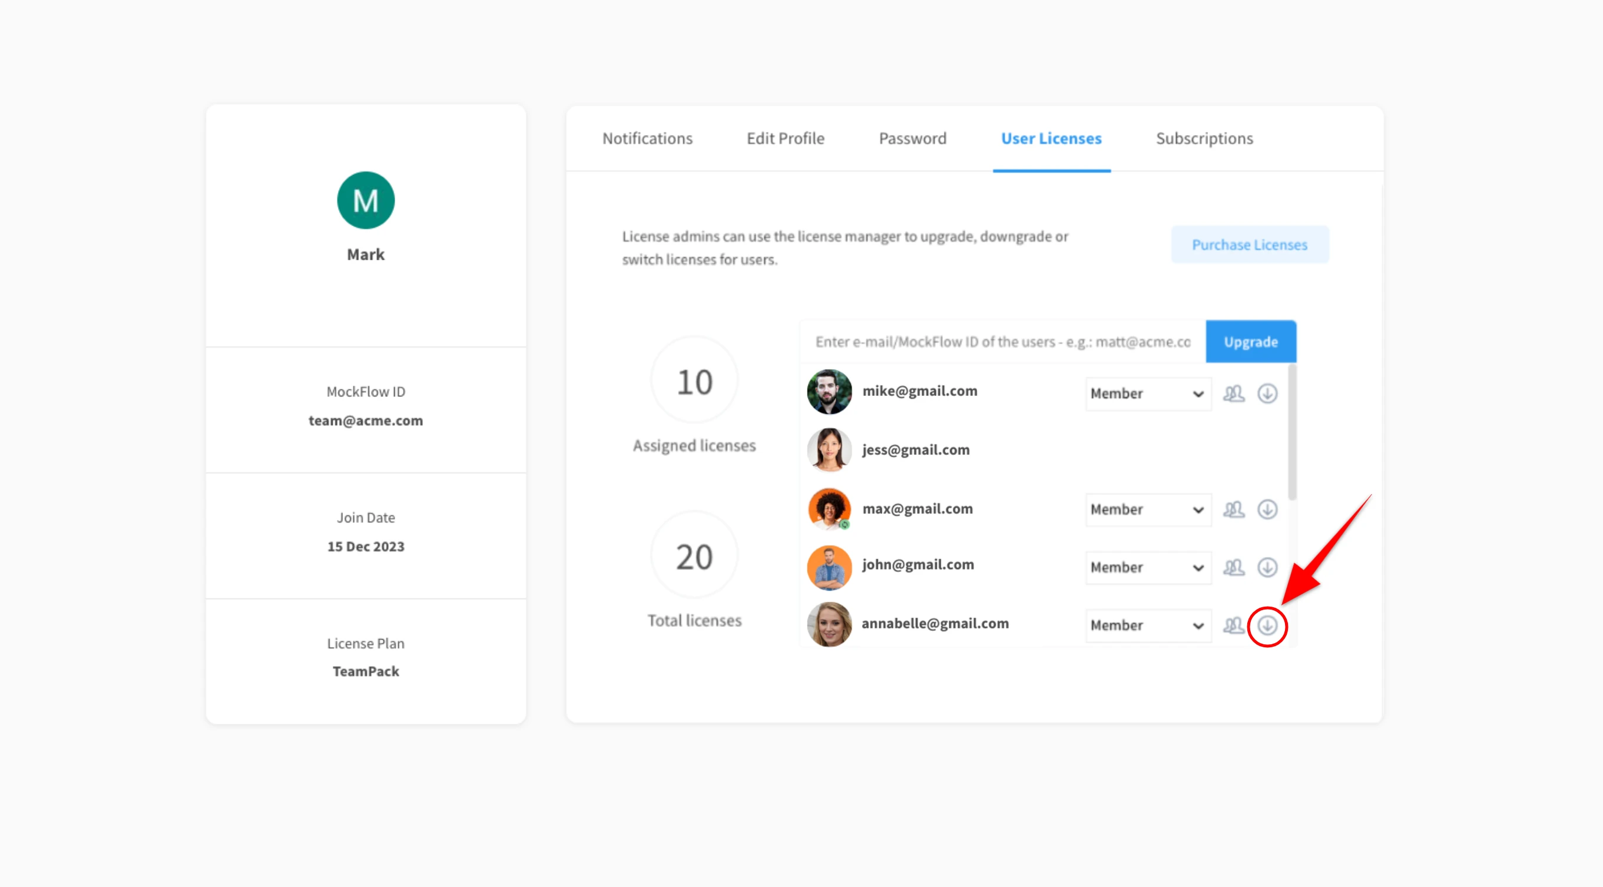The height and width of the screenshot is (887, 1603).
Task: Open the Subscriptions tab
Action: [x=1204, y=138]
